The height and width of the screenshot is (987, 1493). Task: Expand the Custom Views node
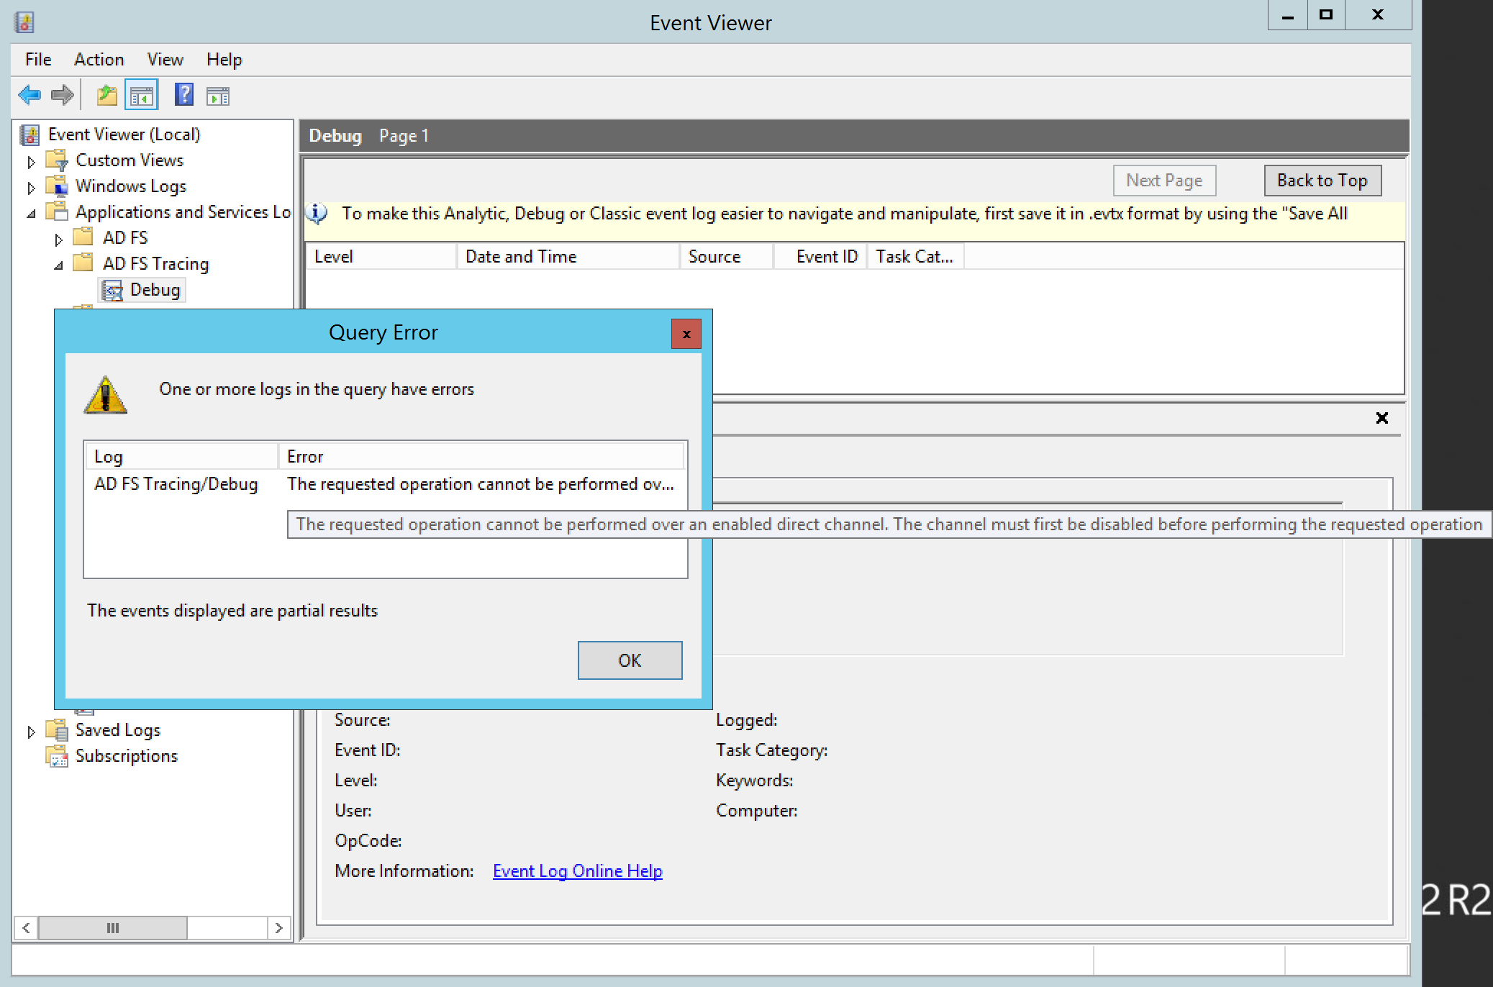click(x=31, y=162)
